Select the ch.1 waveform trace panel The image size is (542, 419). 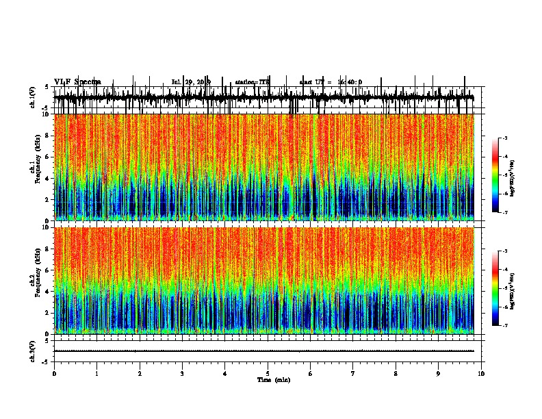click(x=268, y=97)
